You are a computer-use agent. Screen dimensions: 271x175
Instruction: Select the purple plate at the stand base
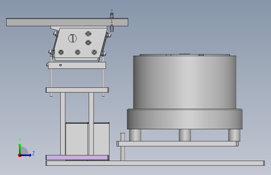(77, 158)
